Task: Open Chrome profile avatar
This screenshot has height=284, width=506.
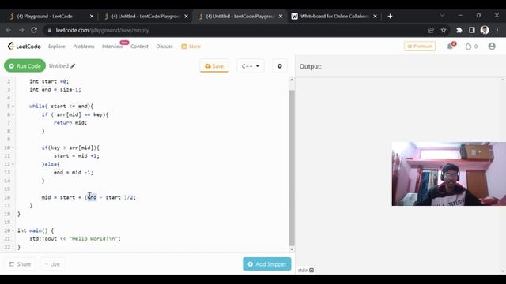Action: point(485,30)
